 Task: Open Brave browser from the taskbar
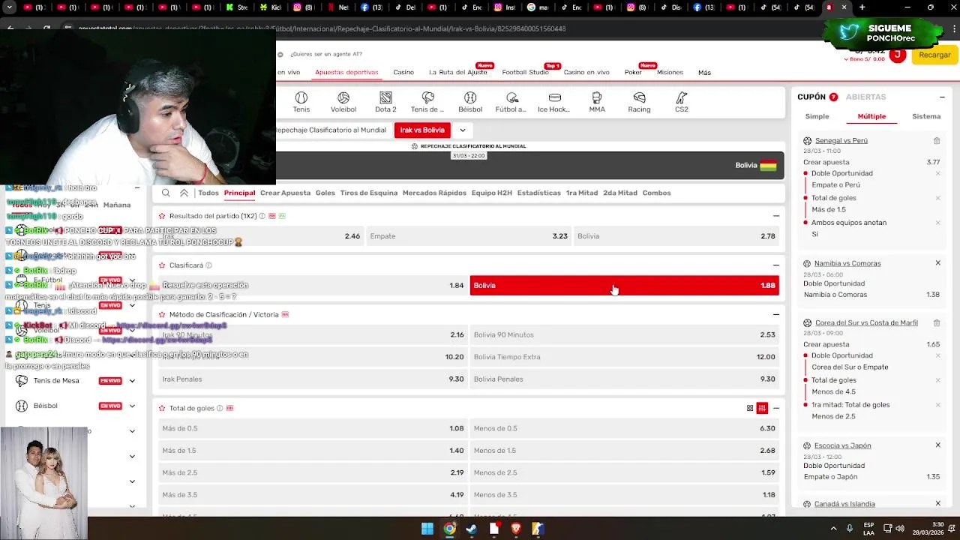click(516, 529)
